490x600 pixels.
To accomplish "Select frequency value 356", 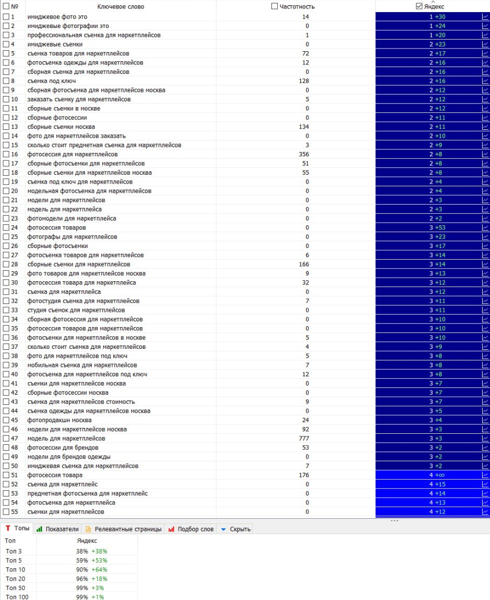I will click(x=304, y=154).
